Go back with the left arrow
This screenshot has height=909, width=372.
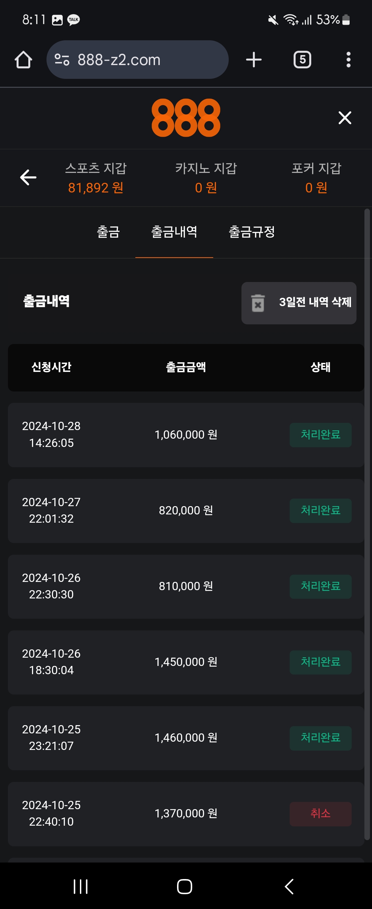(28, 177)
